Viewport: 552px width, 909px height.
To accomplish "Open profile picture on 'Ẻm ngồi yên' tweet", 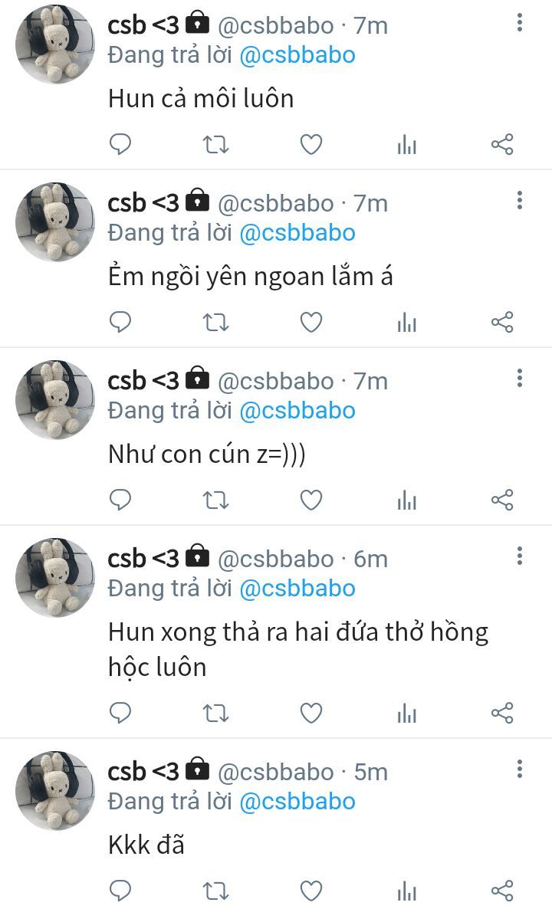I will [x=54, y=222].
